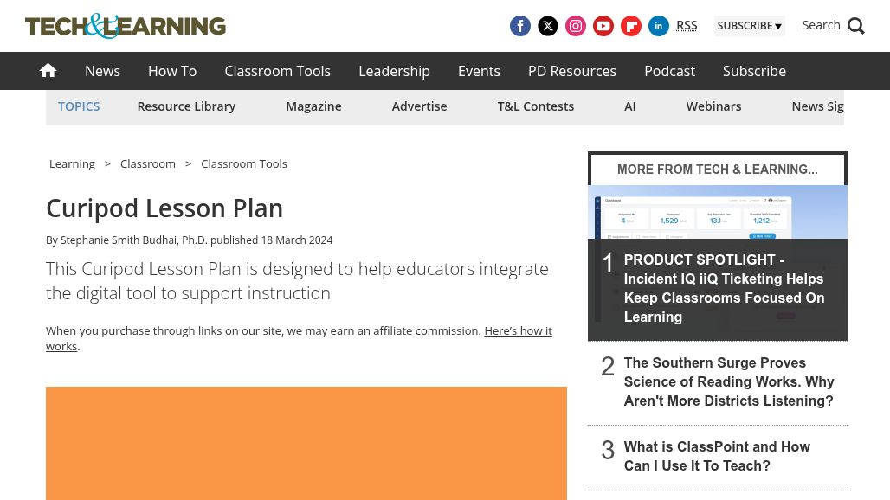The image size is (890, 500).
Task: Go to the Events section
Action: [479, 71]
